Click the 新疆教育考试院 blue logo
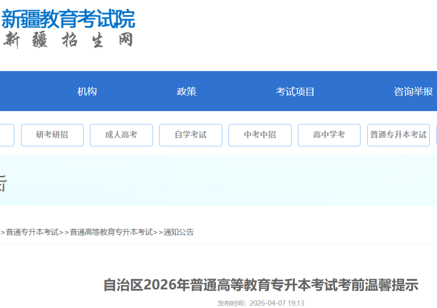Image resolution: width=437 pixels, height=308 pixels. click(68, 19)
